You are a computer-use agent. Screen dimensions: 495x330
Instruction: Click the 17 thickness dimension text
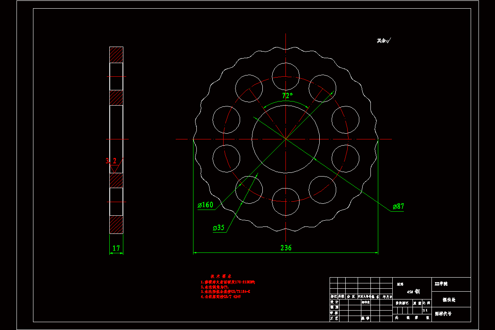coord(116,248)
